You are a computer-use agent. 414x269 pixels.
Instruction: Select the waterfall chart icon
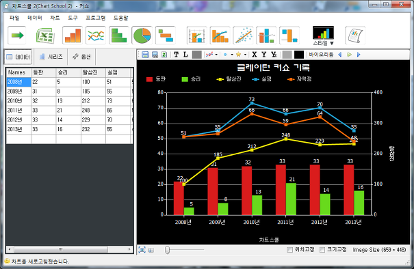tap(289, 36)
